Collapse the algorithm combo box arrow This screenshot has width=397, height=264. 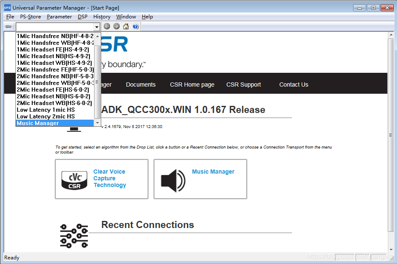pos(97,27)
